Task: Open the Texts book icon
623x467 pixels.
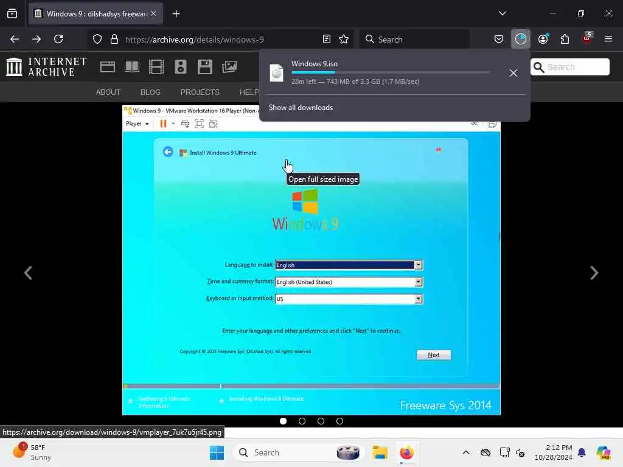Action: click(x=132, y=67)
